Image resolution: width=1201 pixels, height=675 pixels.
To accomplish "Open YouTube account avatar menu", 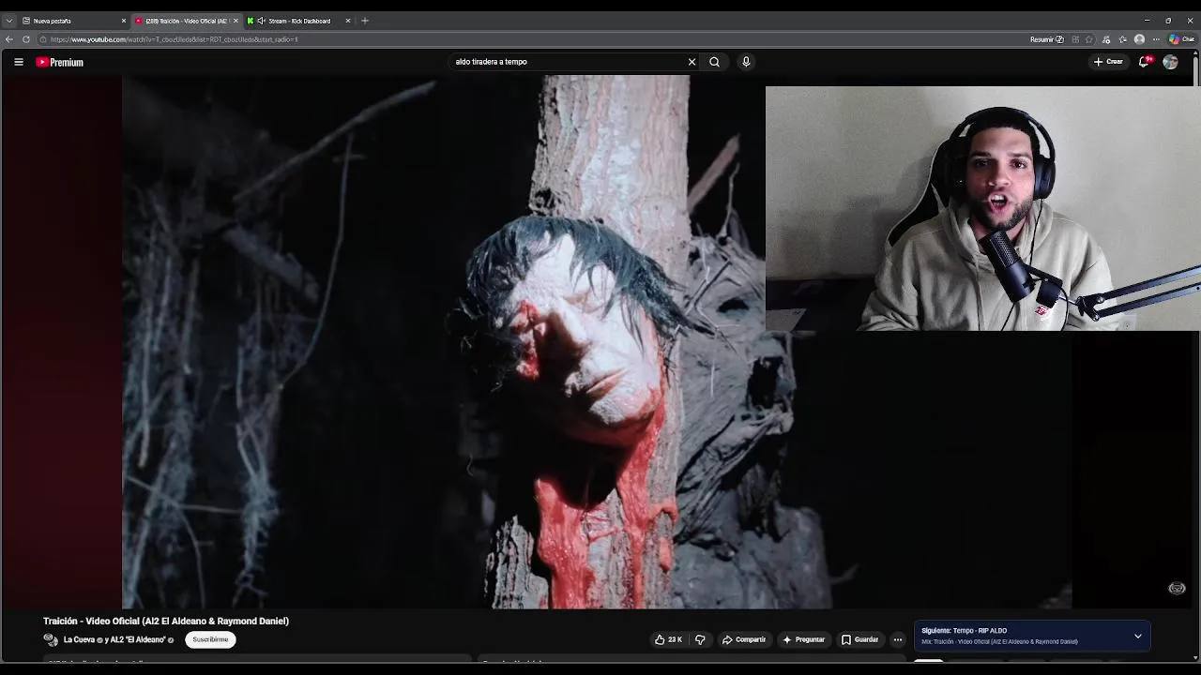I will point(1170,62).
